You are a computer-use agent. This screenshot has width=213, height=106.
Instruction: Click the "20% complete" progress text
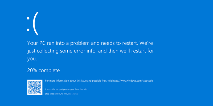click(x=43, y=70)
